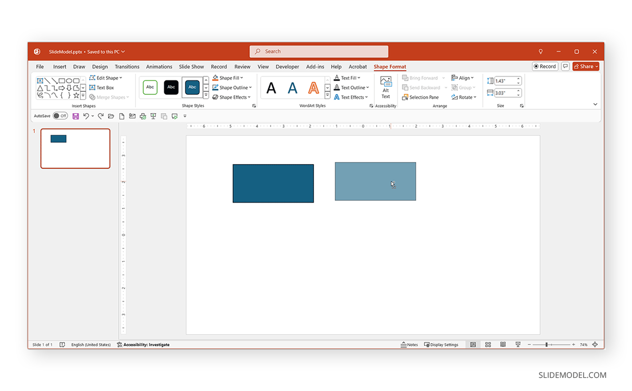
Task: Save the presentation via Quick Access Toolbar
Action: [x=77, y=116]
